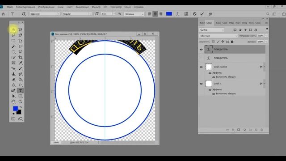Cancel current text edits
The image size is (286, 161).
pos(195,14)
